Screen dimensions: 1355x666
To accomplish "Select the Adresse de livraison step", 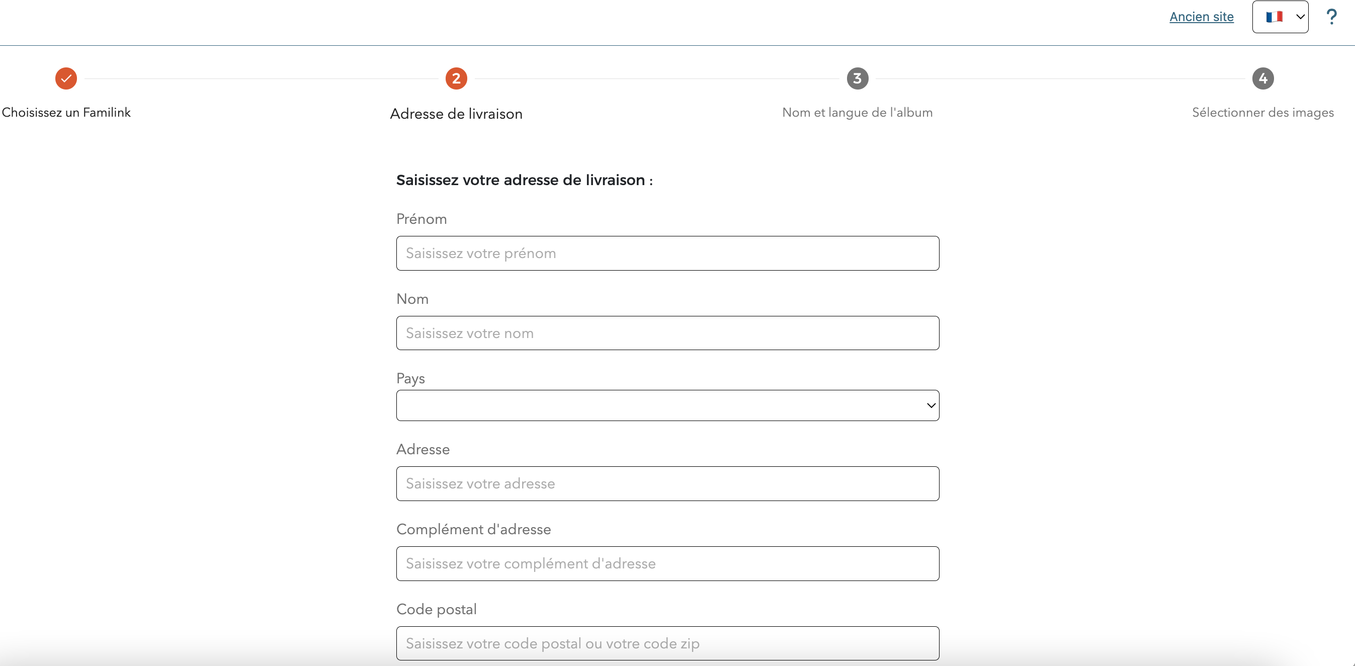I will (x=456, y=114).
